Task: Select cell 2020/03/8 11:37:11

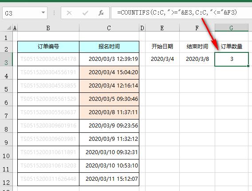Action: 109,112
